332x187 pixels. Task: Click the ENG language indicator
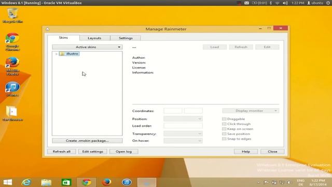(x=300, y=182)
